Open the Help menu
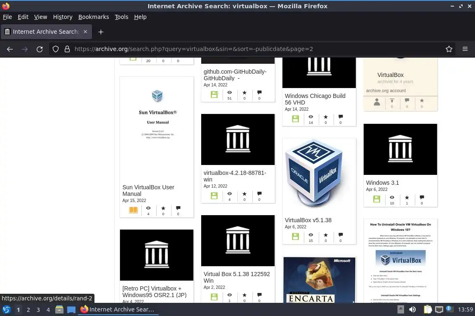Image resolution: width=475 pixels, height=316 pixels. point(140,17)
